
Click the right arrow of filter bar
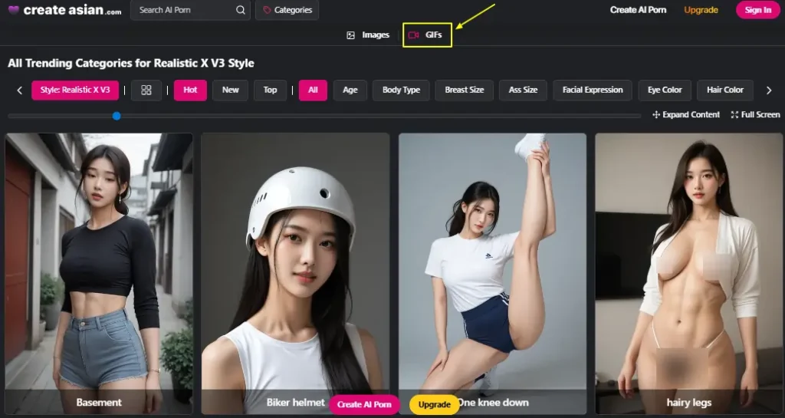769,91
